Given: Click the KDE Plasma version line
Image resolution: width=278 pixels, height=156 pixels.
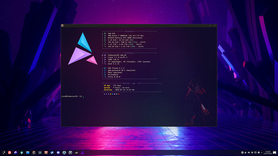Looking at the screenshot, I should coord(116,68).
